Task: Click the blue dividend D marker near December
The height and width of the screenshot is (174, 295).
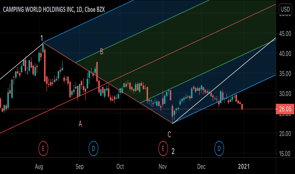Action: pyautogui.click(x=219, y=148)
